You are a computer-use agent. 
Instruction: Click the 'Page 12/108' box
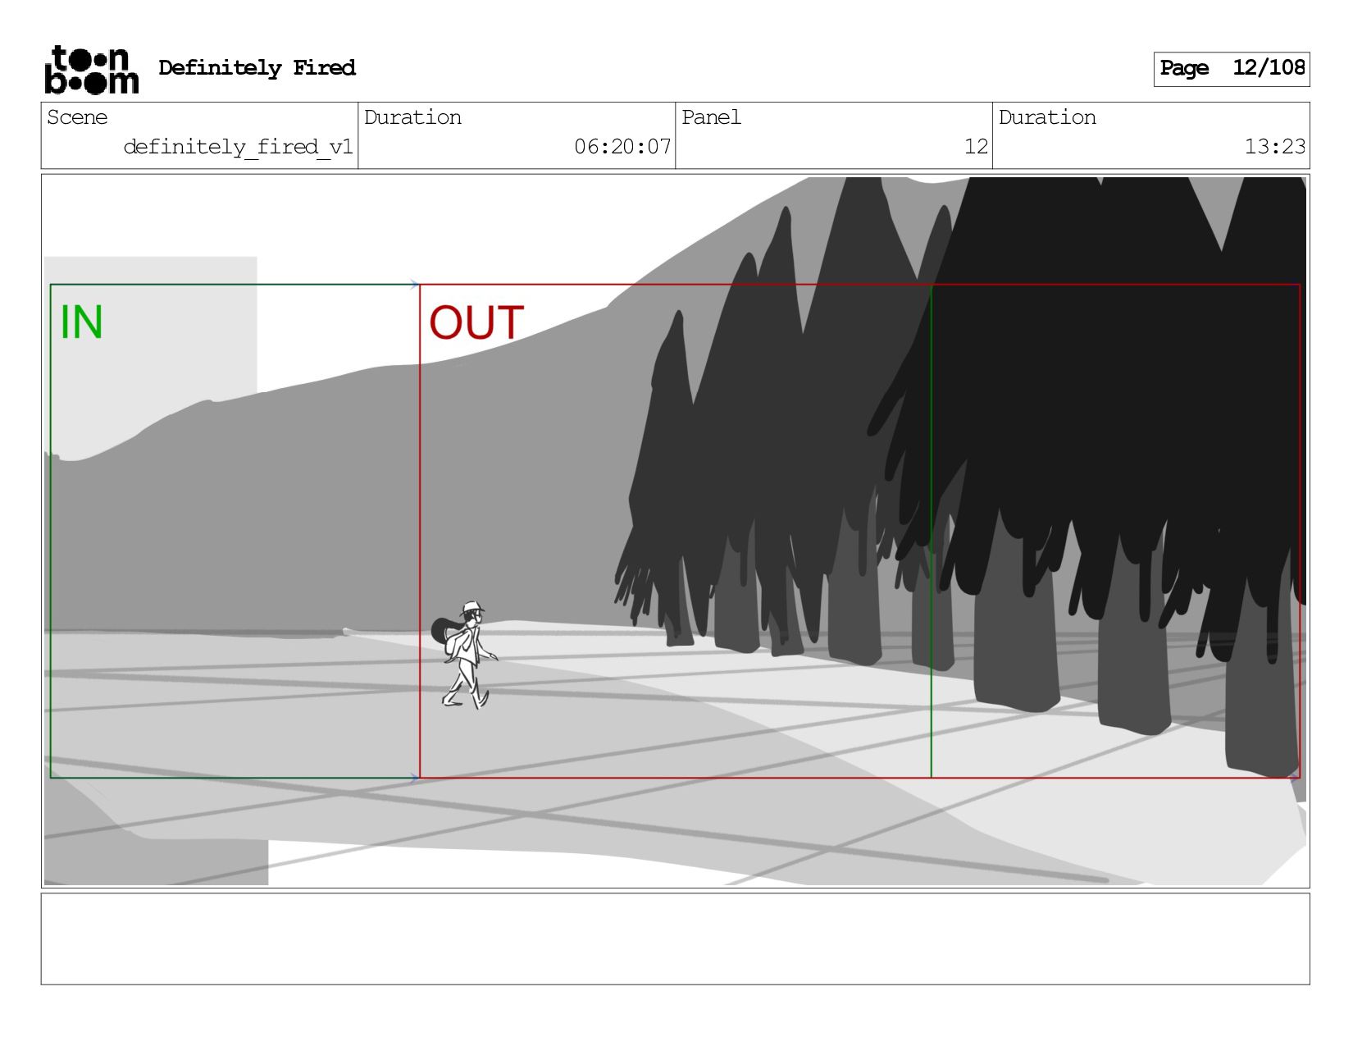[1231, 69]
